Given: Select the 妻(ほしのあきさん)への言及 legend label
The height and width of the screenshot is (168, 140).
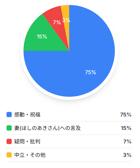Looking at the screenshot, I should [x=47, y=128].
